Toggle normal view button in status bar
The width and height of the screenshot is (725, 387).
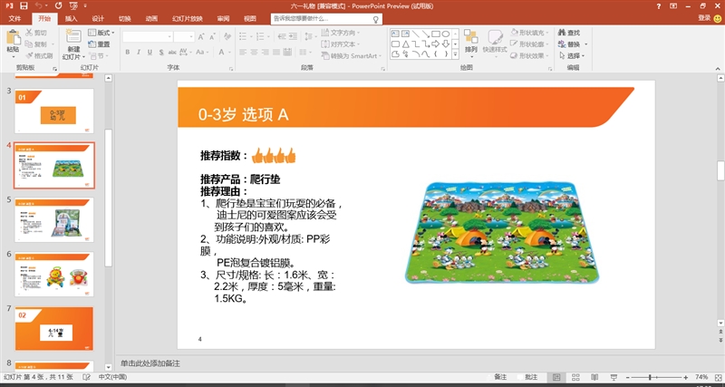tap(556, 377)
